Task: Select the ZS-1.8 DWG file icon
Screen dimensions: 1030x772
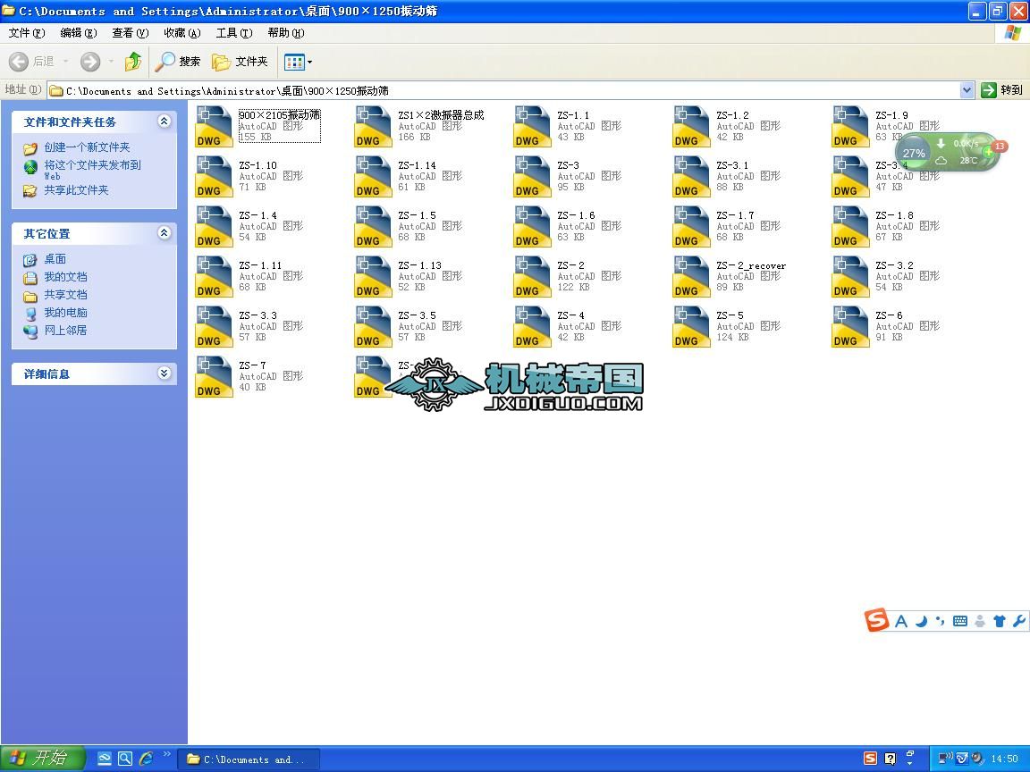Action: [850, 226]
